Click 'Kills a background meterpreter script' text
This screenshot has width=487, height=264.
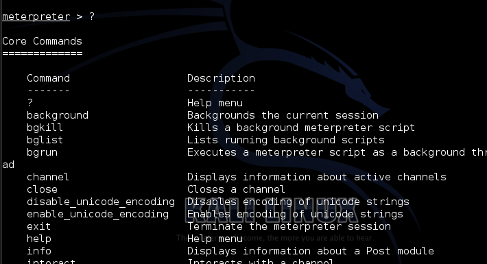(301, 128)
